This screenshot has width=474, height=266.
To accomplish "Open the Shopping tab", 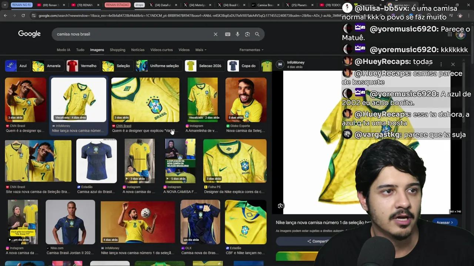I will coord(117,50).
